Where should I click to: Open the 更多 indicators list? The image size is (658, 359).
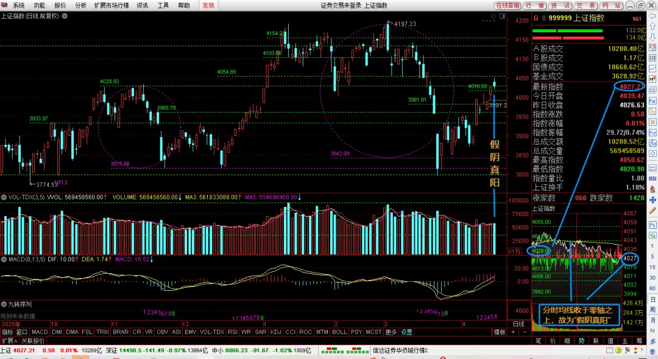tap(391, 332)
